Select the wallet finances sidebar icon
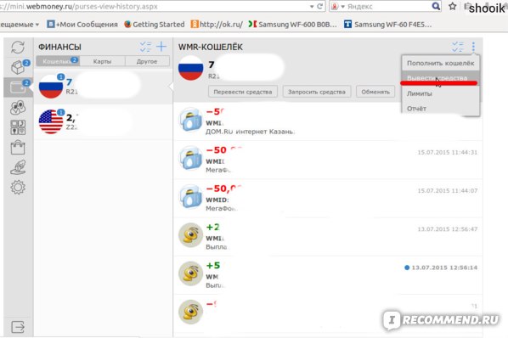Image resolution: width=508 pixels, height=338 pixels. pos(19,87)
